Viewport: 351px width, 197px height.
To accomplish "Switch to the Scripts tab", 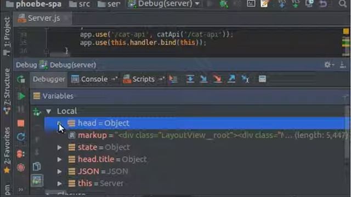I will (x=143, y=79).
